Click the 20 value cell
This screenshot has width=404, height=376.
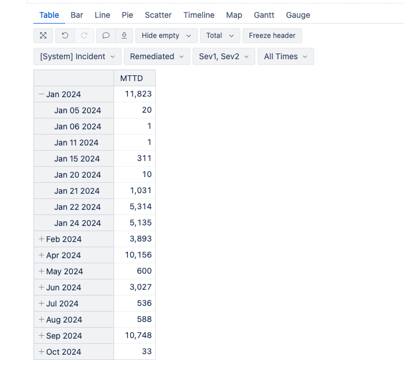pyautogui.click(x=134, y=110)
